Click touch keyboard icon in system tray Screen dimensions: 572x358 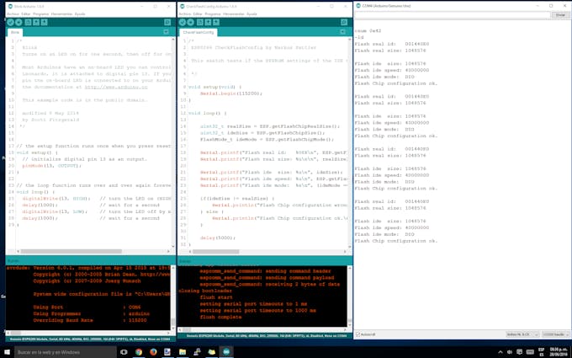point(530,352)
